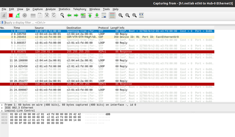
Task: Click the display filter input field
Action: click(x=120, y=23)
